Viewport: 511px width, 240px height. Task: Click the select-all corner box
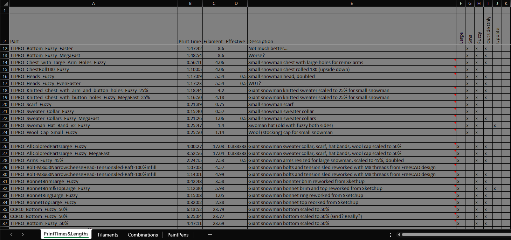(4, 3)
